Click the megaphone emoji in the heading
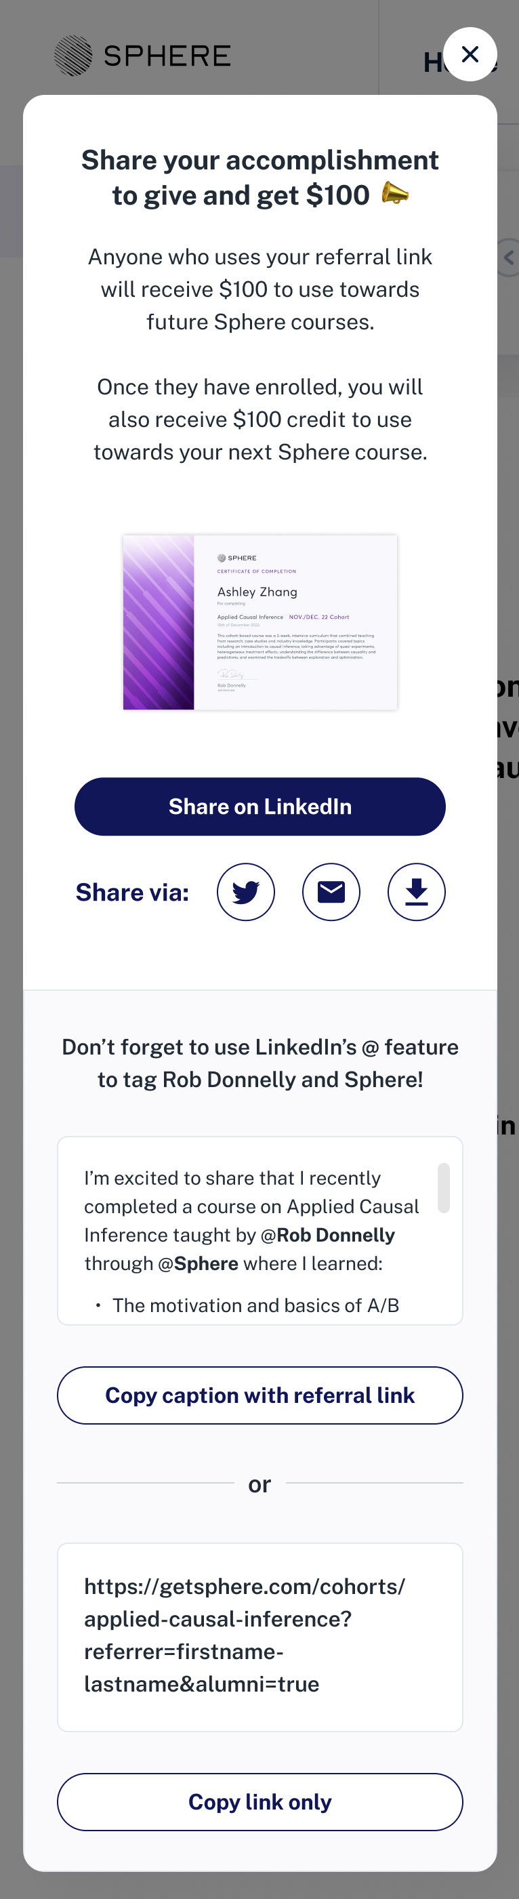Image resolution: width=519 pixels, height=1899 pixels. tap(395, 195)
